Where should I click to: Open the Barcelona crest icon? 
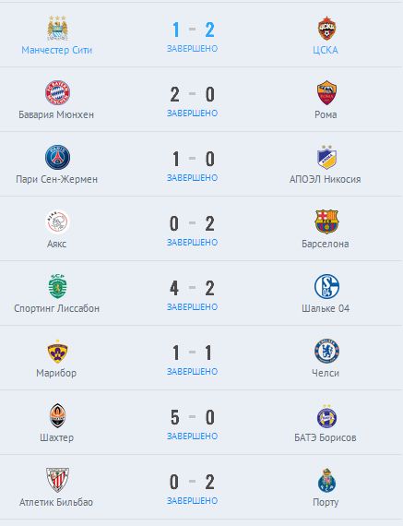(x=326, y=221)
